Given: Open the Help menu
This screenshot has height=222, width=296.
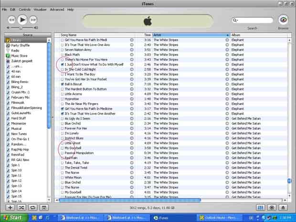Looking at the screenshot, I should (70, 10).
